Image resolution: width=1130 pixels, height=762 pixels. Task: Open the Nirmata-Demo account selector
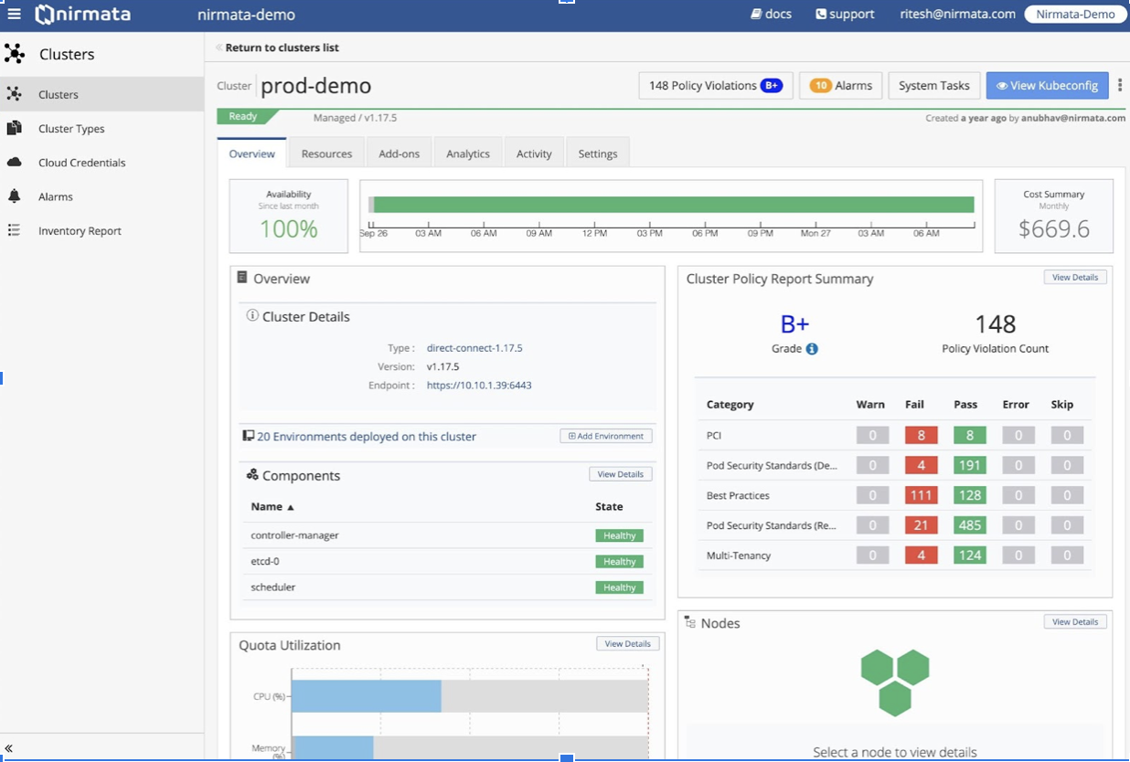coord(1075,15)
